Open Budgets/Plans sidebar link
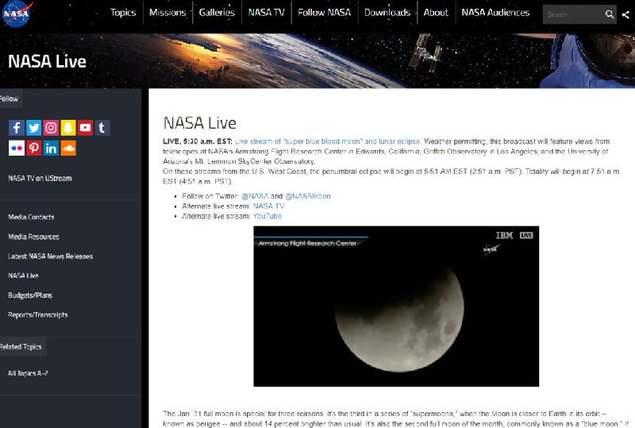This screenshot has width=635, height=428. point(30,295)
